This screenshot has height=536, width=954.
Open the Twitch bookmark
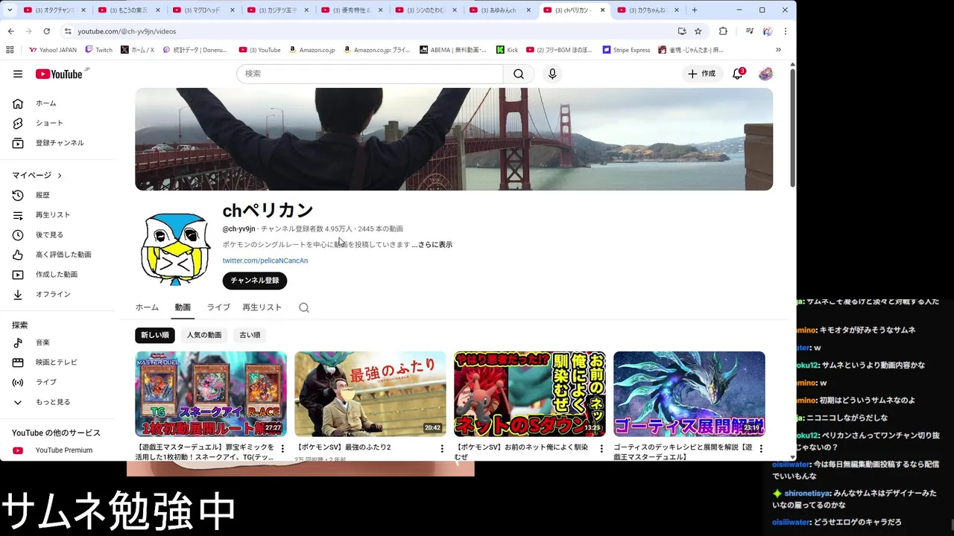(x=98, y=50)
